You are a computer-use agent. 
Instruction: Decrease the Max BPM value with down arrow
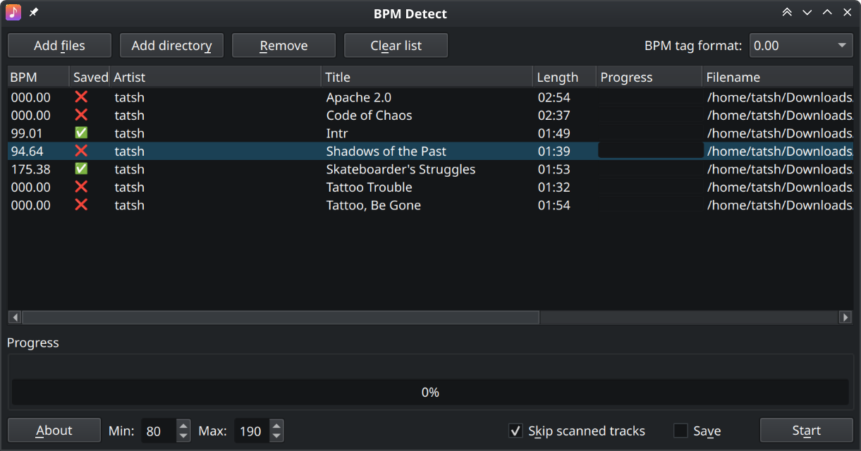(x=276, y=436)
